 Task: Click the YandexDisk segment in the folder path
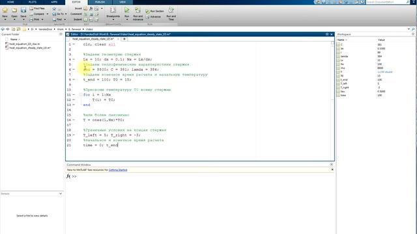click(45, 29)
